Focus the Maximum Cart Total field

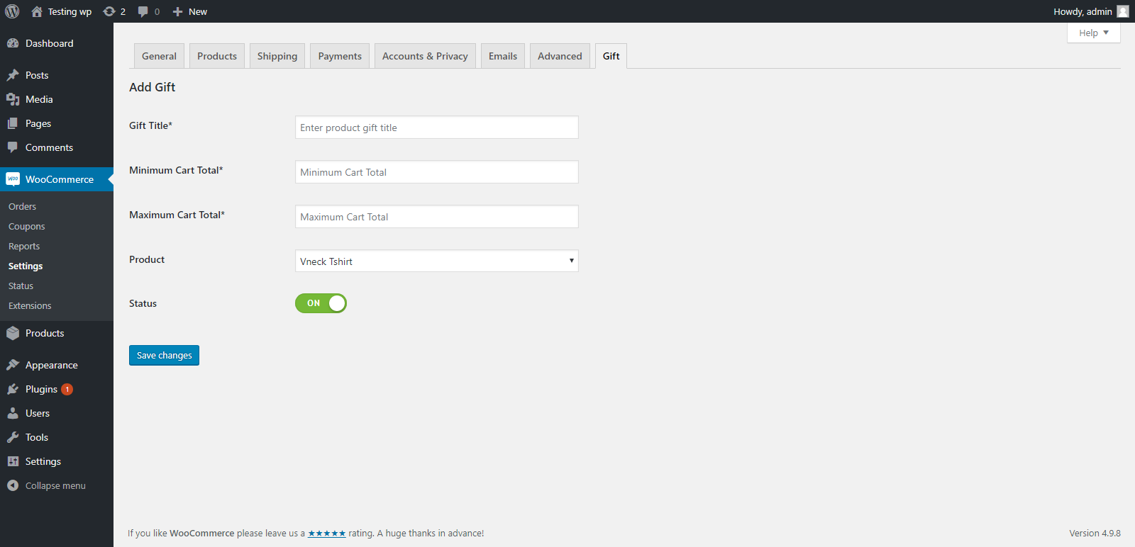tap(437, 217)
